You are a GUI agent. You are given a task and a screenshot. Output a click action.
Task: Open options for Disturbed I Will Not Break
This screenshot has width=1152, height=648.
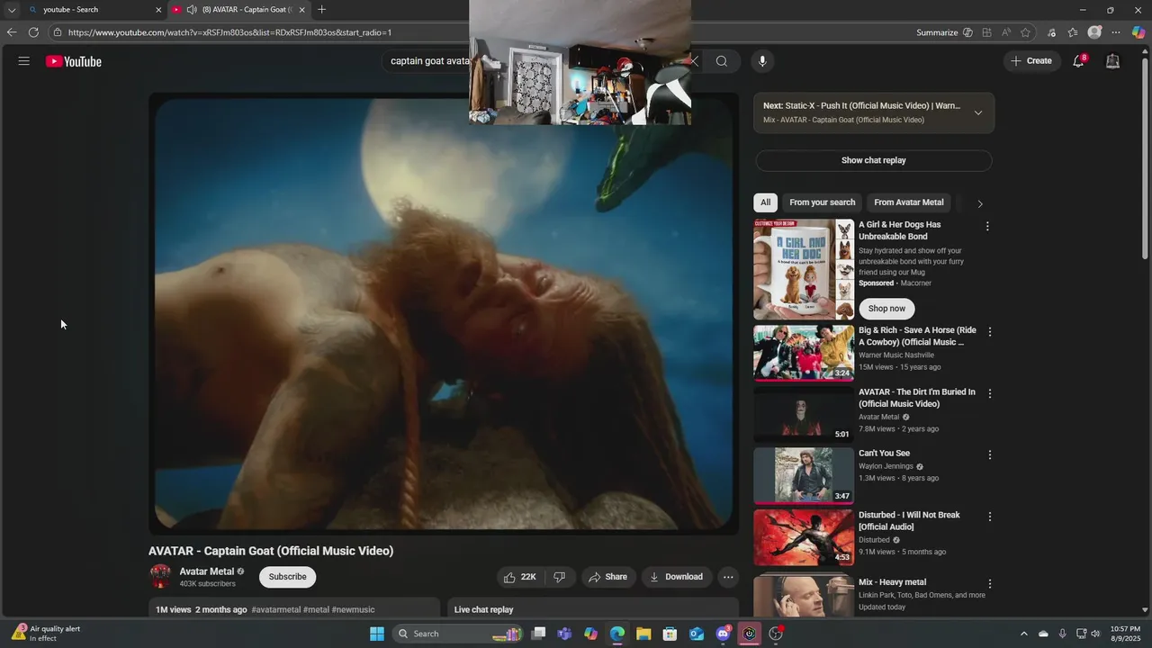990,517
